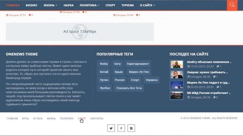Open the search icon in header
Viewport: 243px width, 136px height.
tap(232, 5)
